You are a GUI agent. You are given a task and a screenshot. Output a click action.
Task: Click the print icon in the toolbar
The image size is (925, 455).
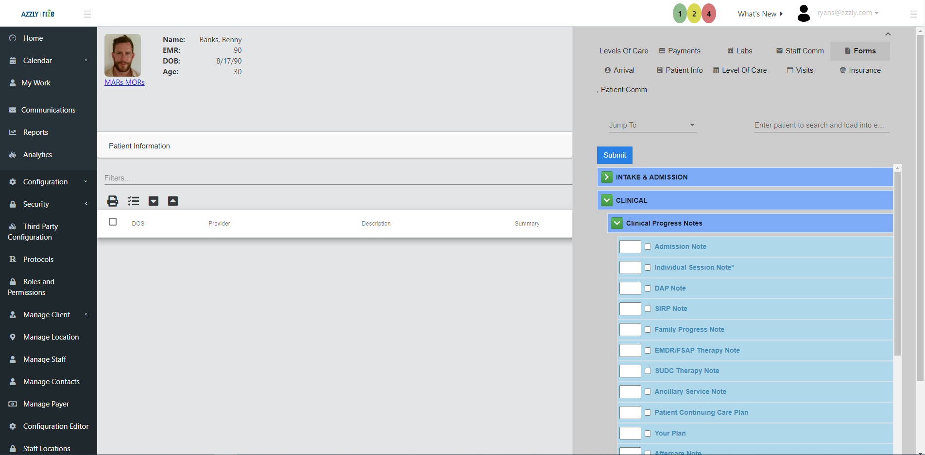113,201
